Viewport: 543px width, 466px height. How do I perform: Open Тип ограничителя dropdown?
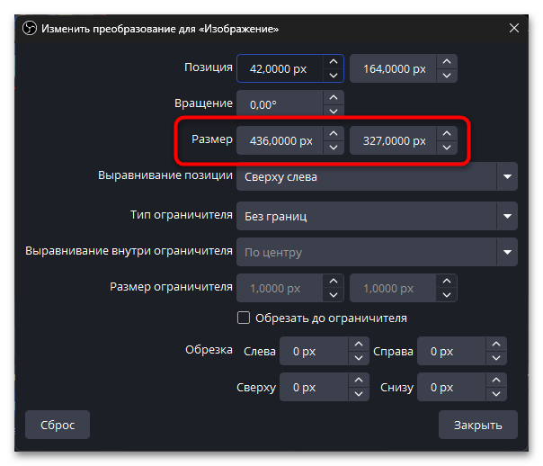tap(377, 216)
